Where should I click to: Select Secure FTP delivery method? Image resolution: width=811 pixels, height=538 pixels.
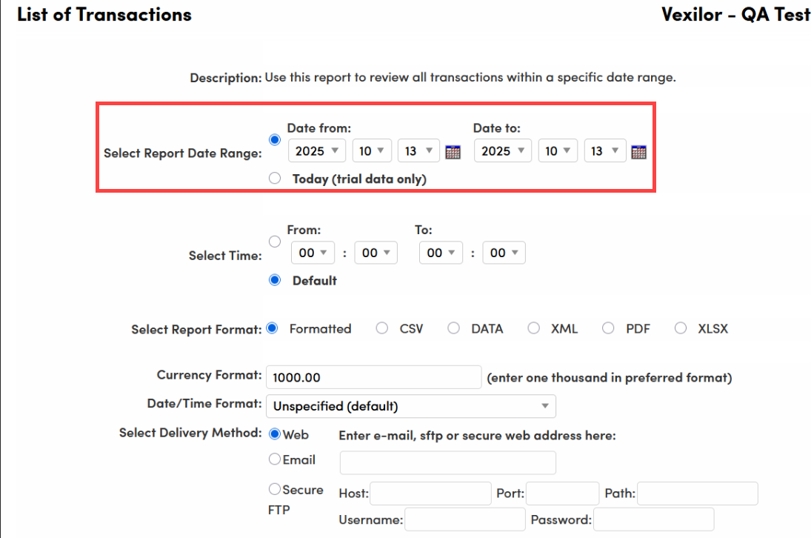[275, 489]
